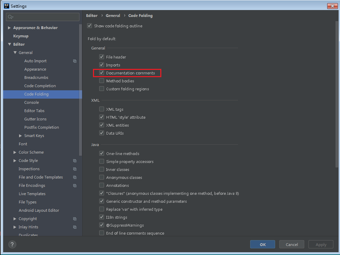Click the per-project settings icon beside Auto Import

tap(75, 61)
